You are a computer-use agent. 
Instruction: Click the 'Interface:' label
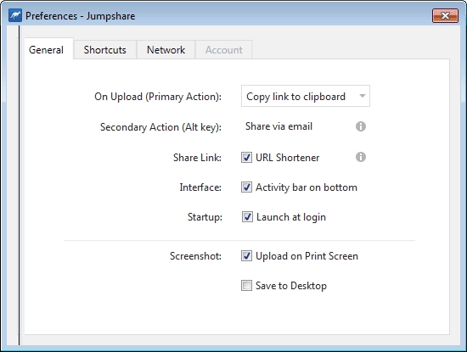[x=200, y=187]
